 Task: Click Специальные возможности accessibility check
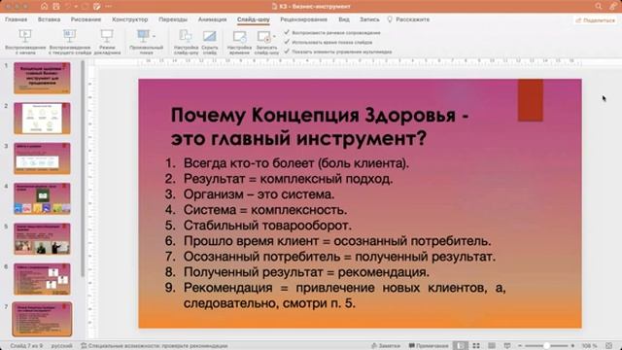point(155,346)
